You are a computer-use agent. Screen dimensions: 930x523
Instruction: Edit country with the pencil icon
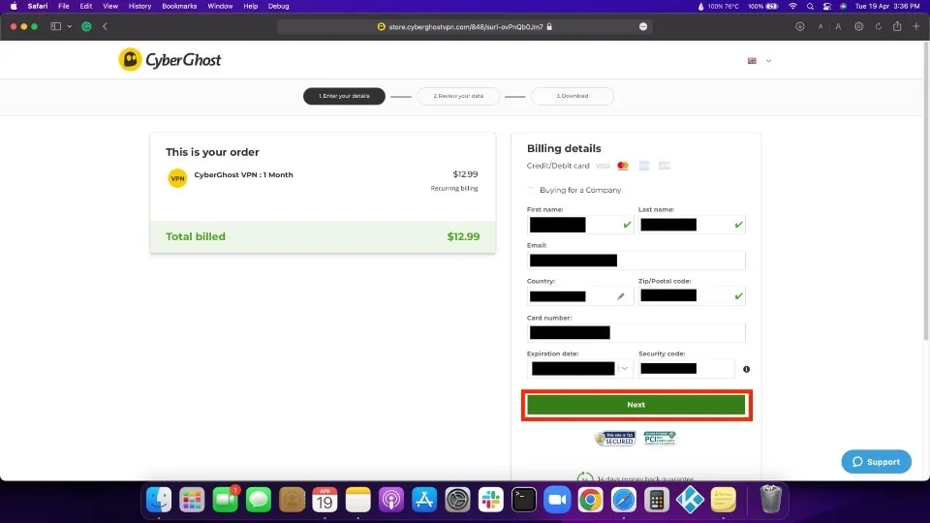(620, 296)
